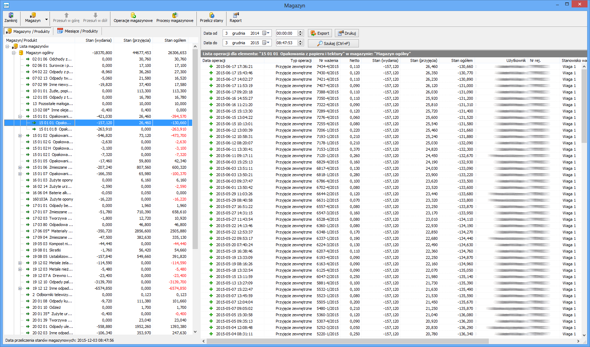590x347 pixels.
Task: Open the Raport toolbar icon
Action: tap(235, 15)
